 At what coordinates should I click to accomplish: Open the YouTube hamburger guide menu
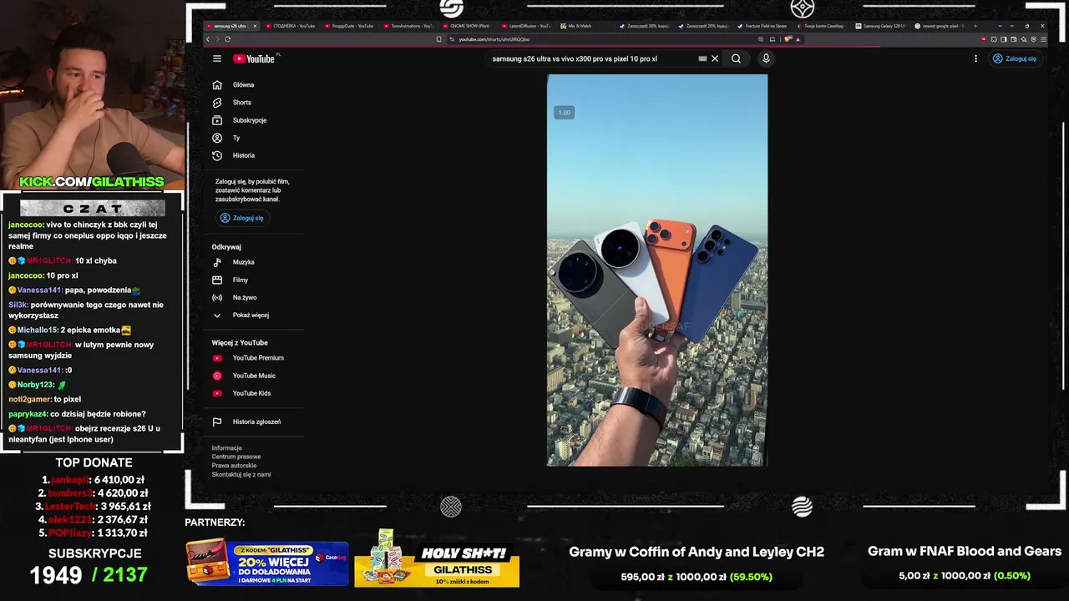click(x=217, y=58)
